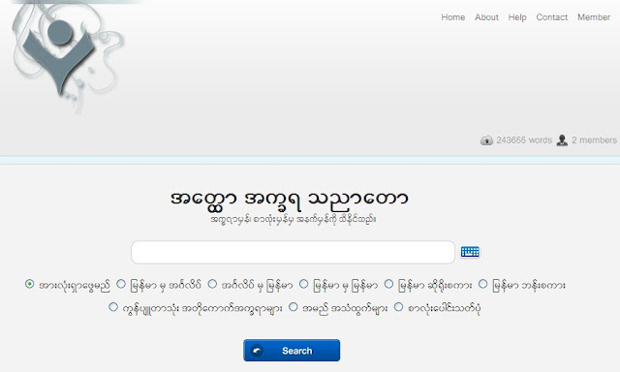Open the on-screen keyboard icon beside search box
Viewport: 620px width, 372px height.
pyautogui.click(x=470, y=252)
